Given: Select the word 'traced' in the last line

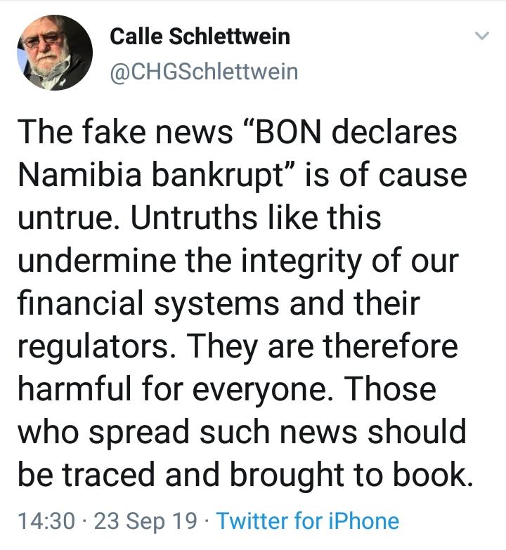Looking at the screenshot, I should 109,476.
